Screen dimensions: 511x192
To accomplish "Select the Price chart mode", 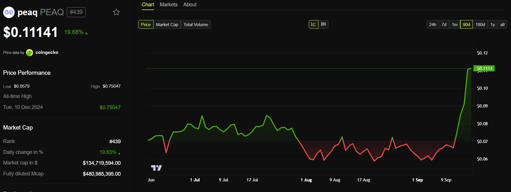I will tap(146, 24).
